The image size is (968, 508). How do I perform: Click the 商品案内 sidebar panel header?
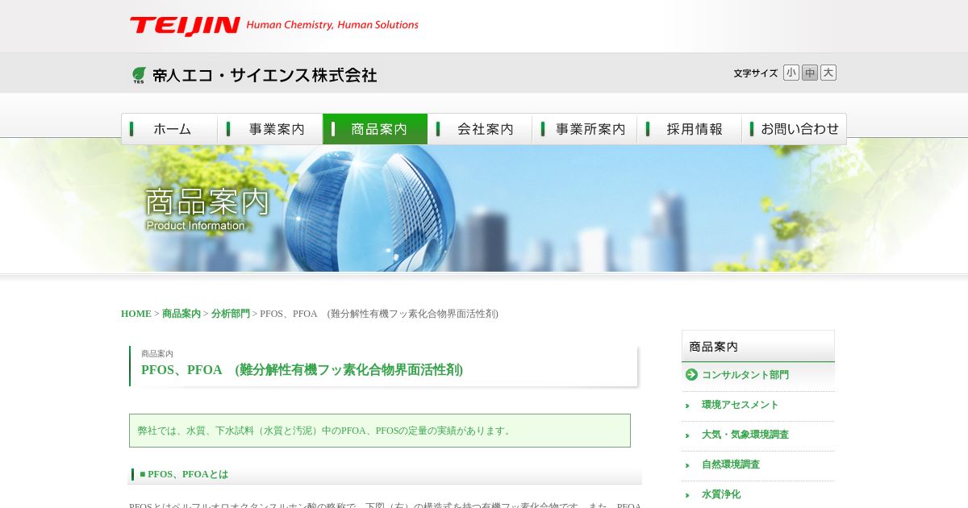point(758,346)
